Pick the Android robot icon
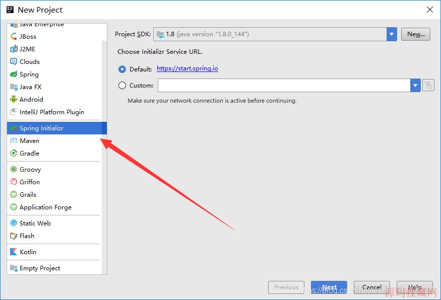Screen dimensions: 441x300 coord(14,100)
